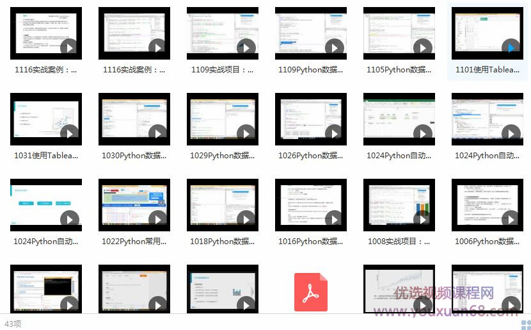Select the 1026Python数据 video thumbnail

point(311,119)
